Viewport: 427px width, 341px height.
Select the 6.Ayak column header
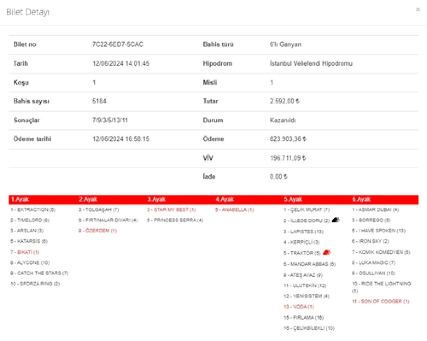pyautogui.click(x=361, y=199)
